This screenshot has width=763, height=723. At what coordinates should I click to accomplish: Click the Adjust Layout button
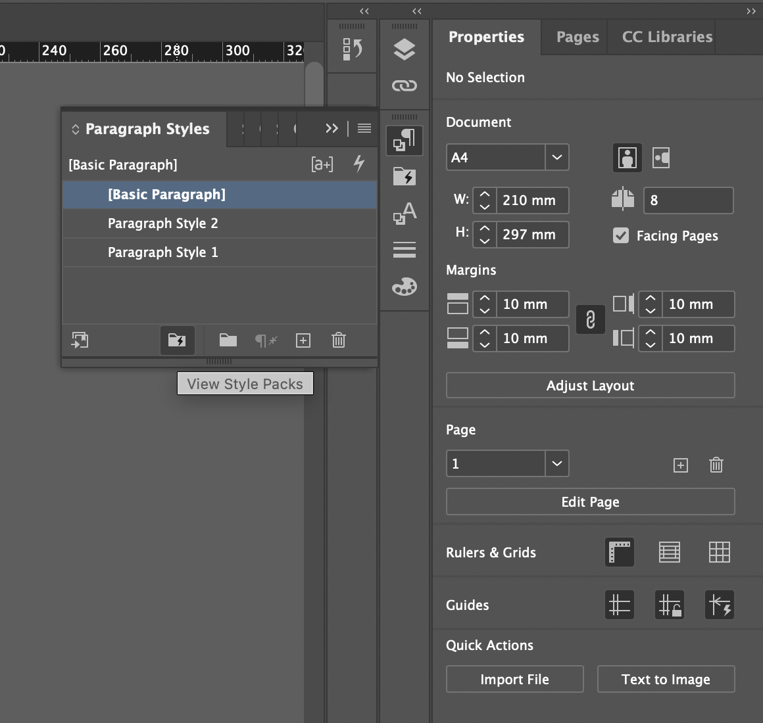point(590,386)
